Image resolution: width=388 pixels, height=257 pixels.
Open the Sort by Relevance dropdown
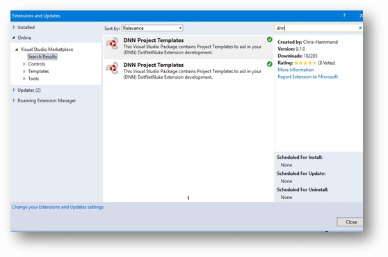(152, 28)
